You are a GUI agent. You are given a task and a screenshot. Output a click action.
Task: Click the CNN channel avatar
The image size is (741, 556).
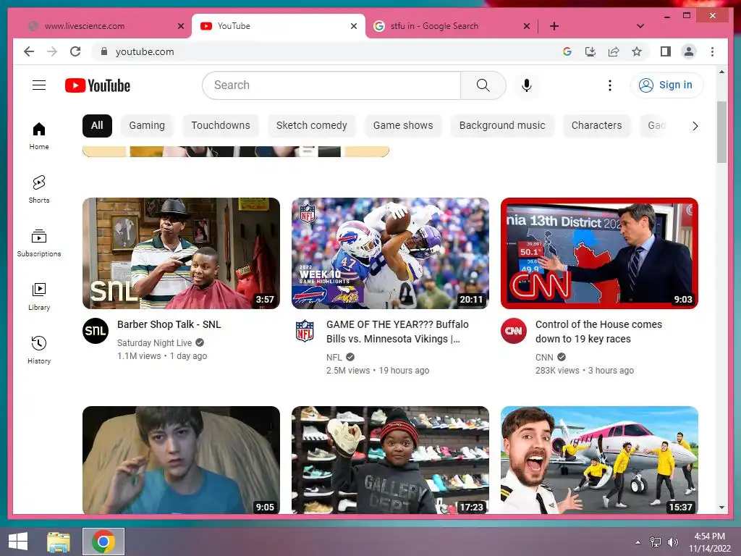click(x=514, y=330)
